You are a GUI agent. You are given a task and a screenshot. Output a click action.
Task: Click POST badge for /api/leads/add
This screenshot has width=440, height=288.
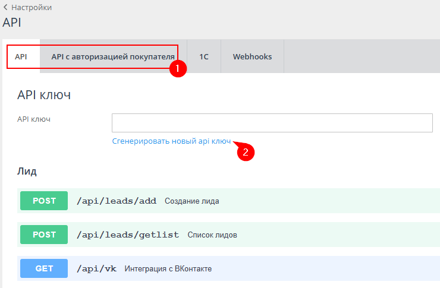[45, 201]
